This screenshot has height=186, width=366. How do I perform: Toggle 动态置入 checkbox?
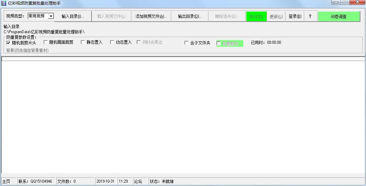coord(112,42)
